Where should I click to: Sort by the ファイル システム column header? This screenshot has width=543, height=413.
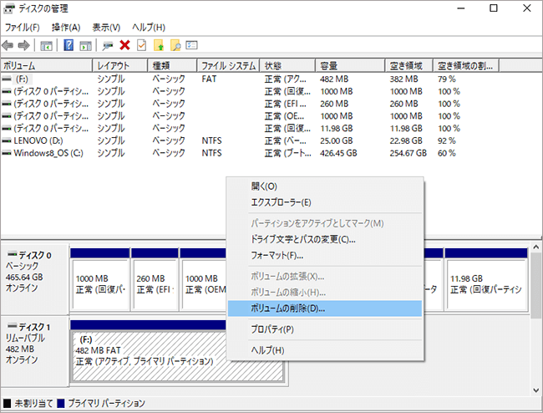228,65
